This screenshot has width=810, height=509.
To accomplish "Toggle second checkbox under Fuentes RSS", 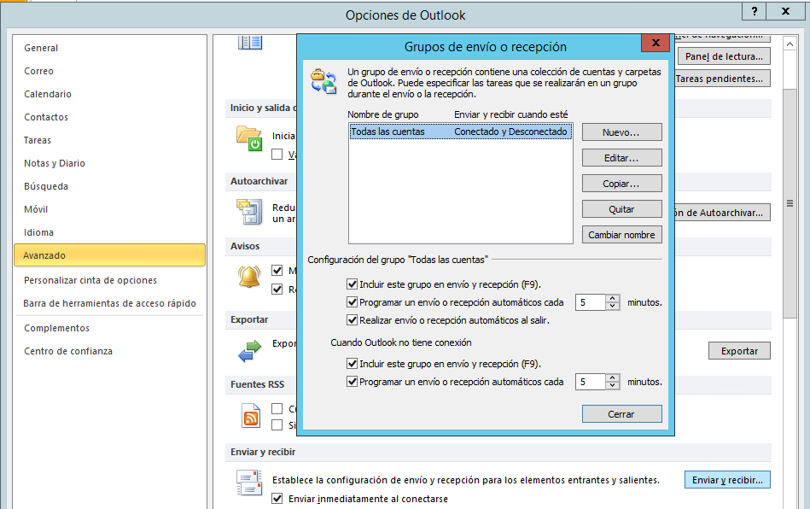I will 277,424.
